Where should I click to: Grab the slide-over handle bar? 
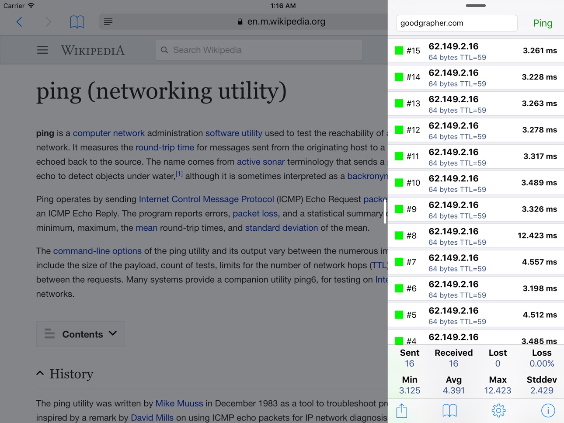(476, 6)
